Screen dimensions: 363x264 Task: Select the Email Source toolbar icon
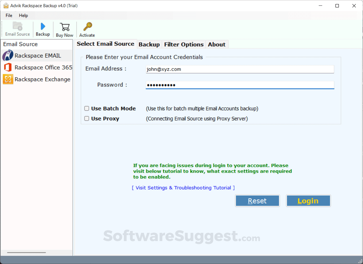17,29
